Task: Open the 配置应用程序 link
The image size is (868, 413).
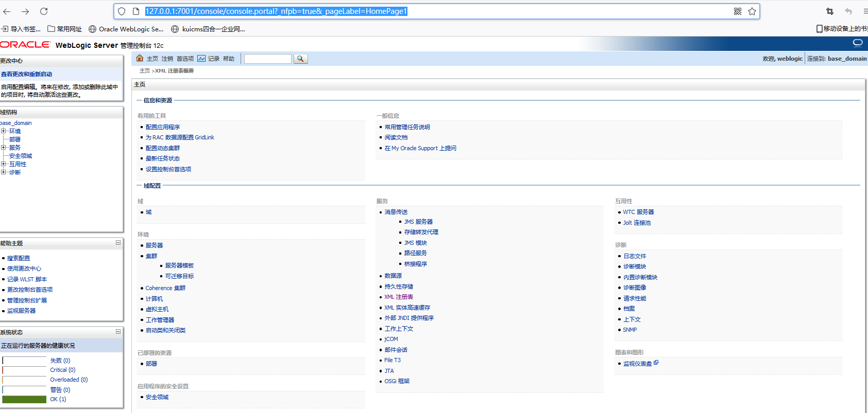Action: pos(163,127)
